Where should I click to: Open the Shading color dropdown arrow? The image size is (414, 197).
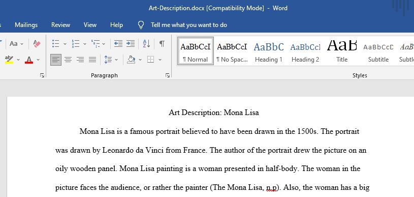[x=140, y=60]
